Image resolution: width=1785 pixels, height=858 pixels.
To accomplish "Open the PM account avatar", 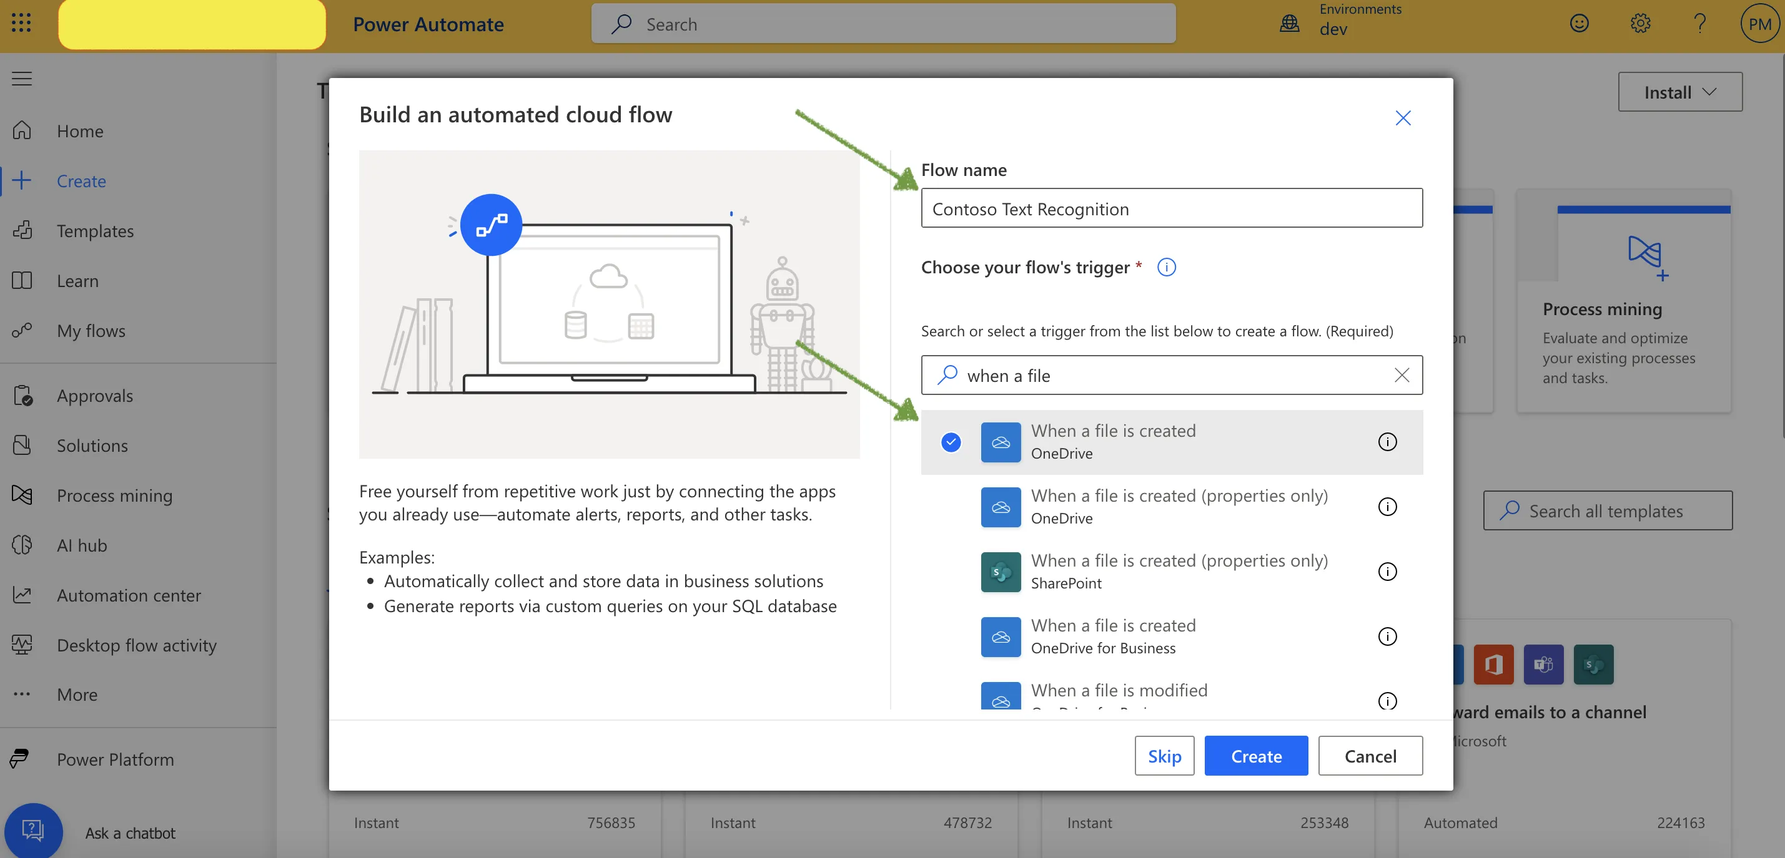I will click(1759, 24).
